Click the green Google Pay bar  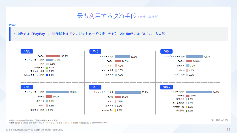pos(47,68)
